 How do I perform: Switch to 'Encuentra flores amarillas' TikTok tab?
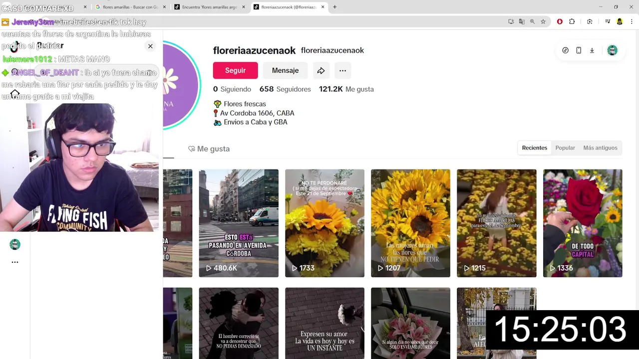coord(209,7)
